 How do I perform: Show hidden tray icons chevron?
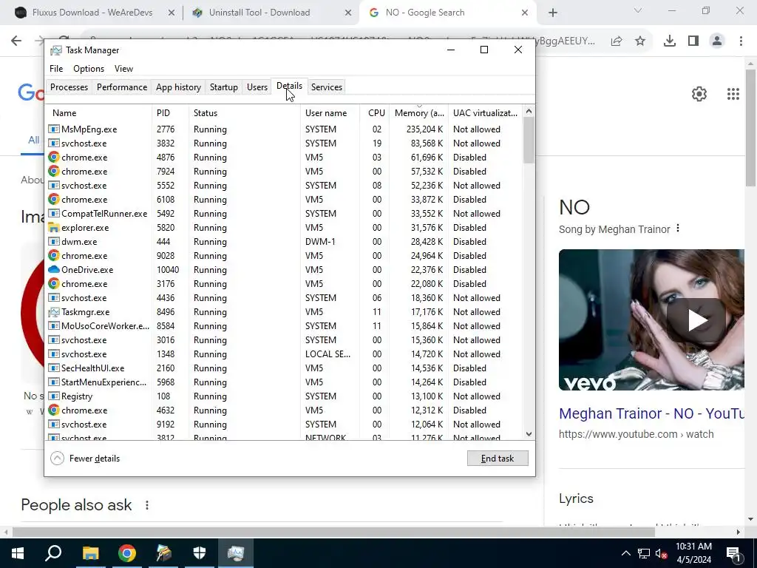tap(625, 553)
